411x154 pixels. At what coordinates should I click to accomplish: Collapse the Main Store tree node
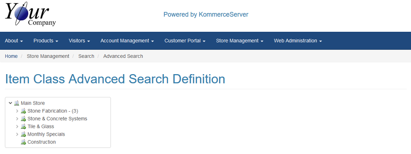point(11,103)
